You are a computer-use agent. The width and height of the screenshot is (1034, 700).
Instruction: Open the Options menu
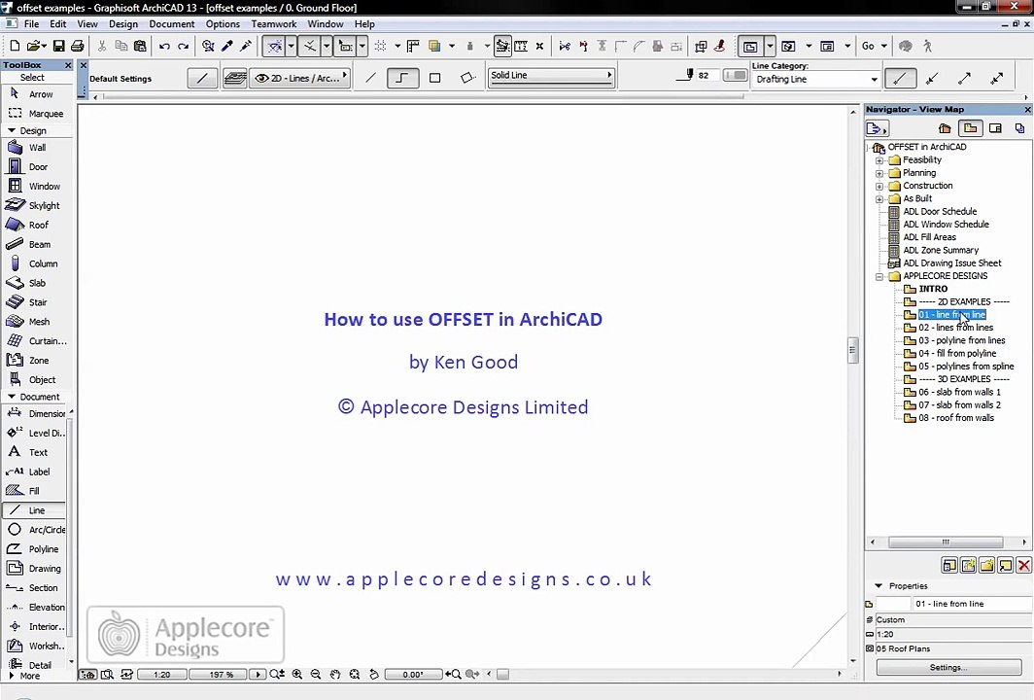(x=223, y=23)
